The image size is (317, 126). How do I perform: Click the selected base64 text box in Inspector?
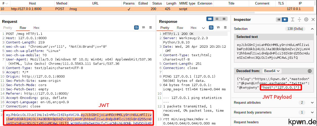pos(274,51)
